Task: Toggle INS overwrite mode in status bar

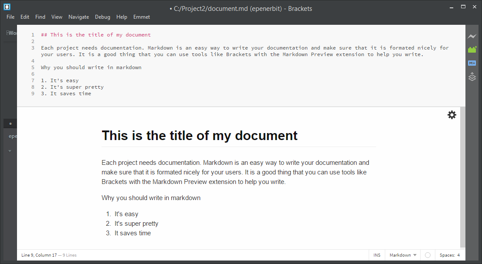Action: pyautogui.click(x=377, y=255)
